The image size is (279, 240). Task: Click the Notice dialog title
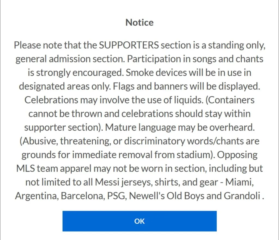point(139,22)
